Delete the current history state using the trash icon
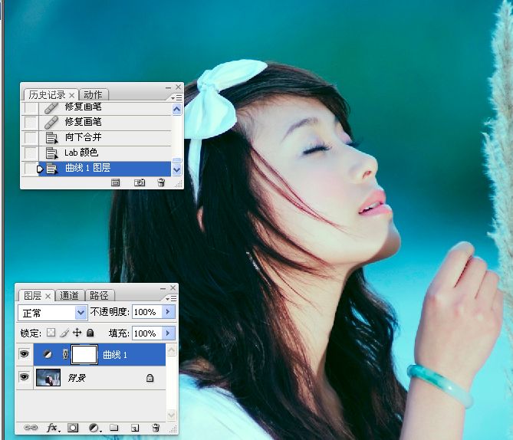 (161, 182)
